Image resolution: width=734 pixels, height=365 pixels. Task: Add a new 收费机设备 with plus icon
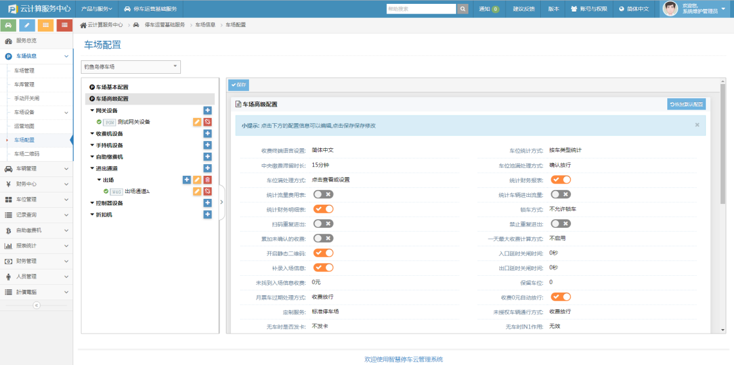[208, 134]
